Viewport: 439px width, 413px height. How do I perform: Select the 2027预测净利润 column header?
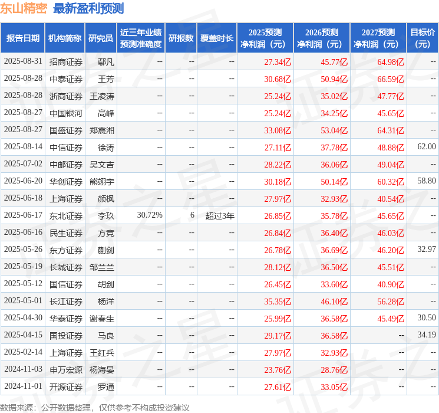[378, 38]
